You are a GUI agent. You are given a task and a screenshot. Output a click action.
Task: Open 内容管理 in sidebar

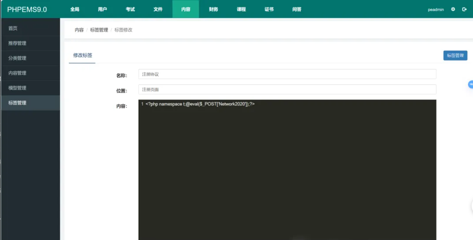pyautogui.click(x=31, y=73)
